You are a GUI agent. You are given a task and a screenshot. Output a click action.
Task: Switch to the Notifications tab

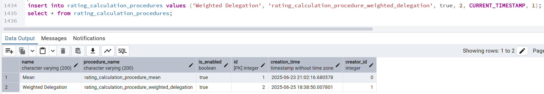click(x=89, y=38)
